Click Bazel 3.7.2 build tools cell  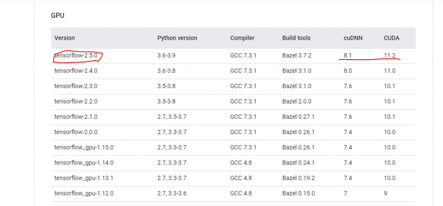tap(297, 56)
